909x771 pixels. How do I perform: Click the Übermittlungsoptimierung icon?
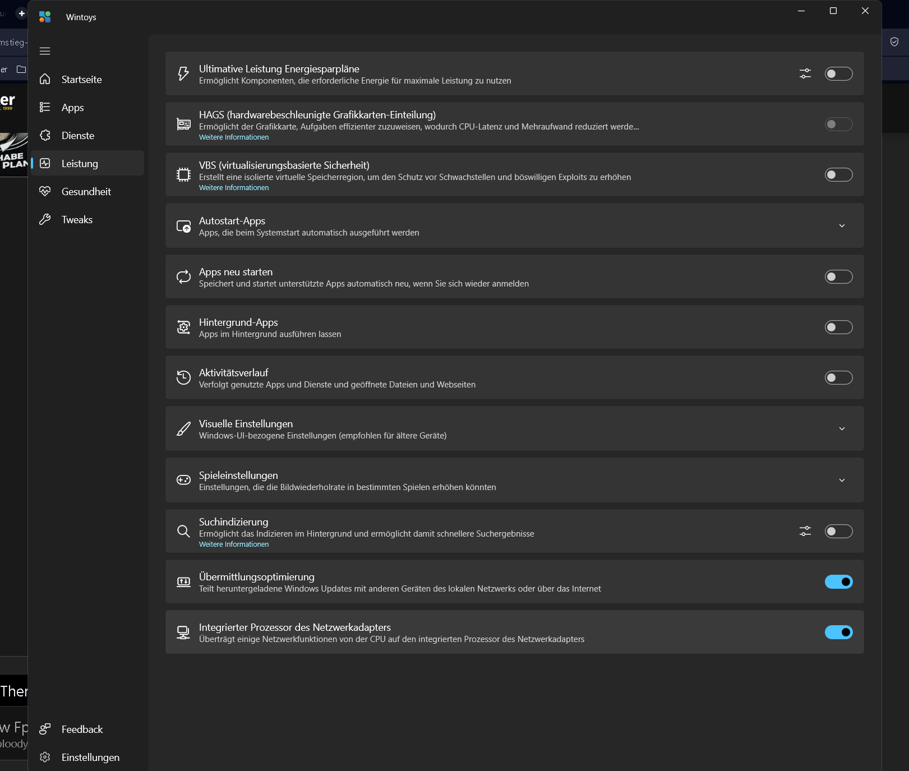tap(183, 581)
